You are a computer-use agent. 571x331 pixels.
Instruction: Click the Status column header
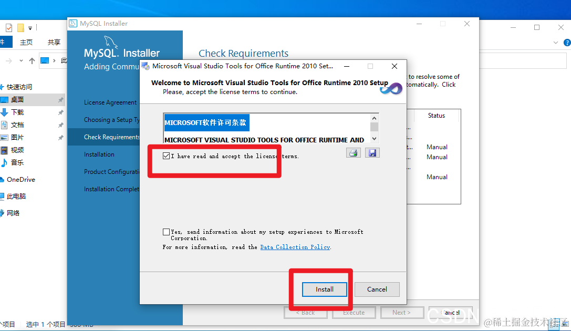pyautogui.click(x=437, y=116)
